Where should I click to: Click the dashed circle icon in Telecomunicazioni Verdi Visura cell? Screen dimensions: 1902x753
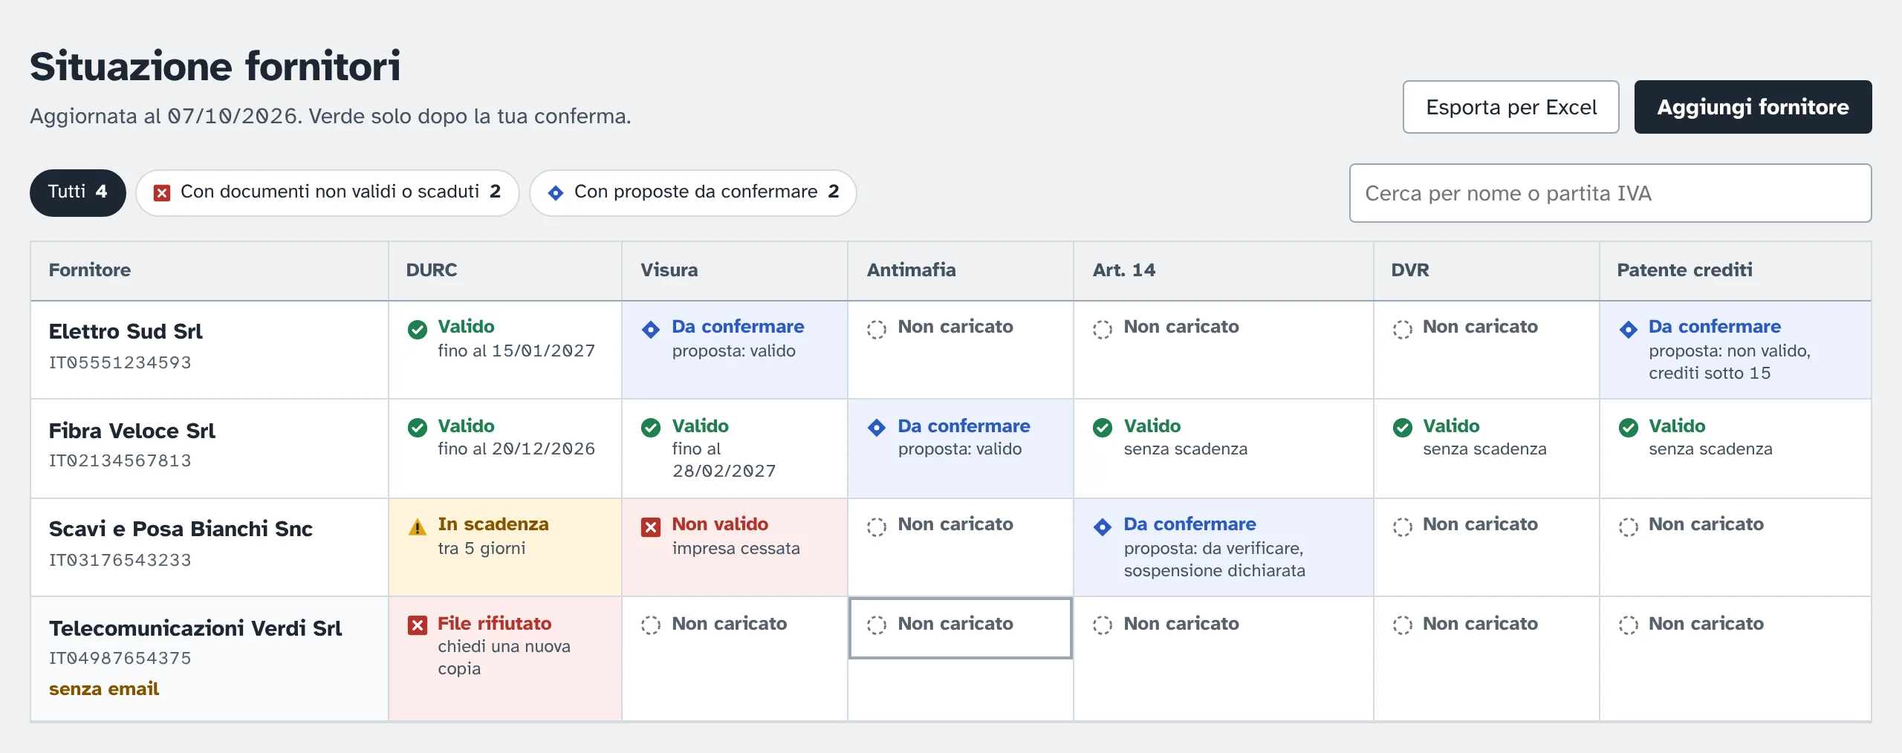pos(651,625)
